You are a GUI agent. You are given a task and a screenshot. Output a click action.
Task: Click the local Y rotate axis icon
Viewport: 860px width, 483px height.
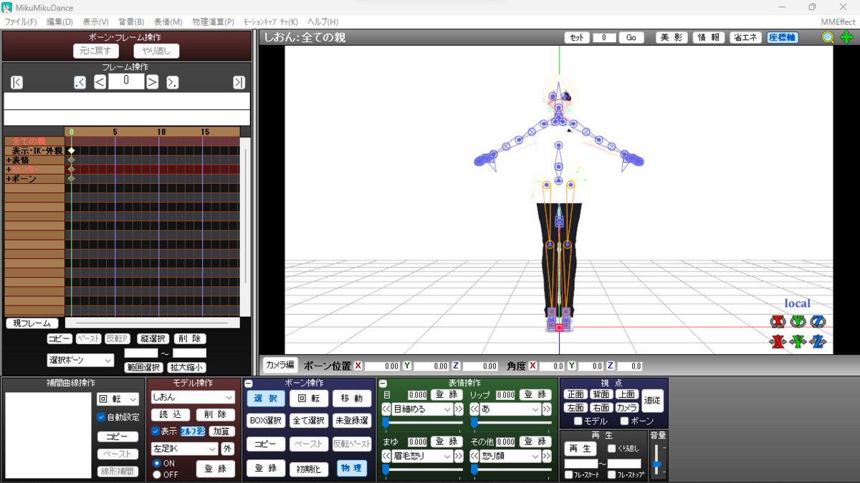coord(798,321)
